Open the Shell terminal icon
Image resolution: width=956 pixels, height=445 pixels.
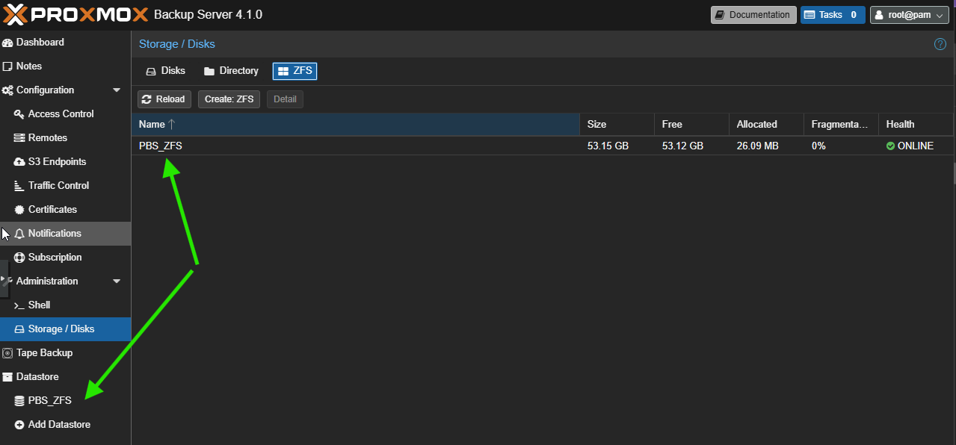point(19,305)
